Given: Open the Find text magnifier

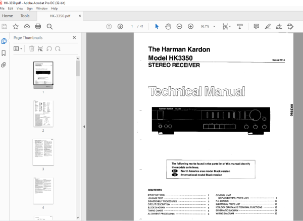Looking at the screenshot, I should click(x=49, y=26).
